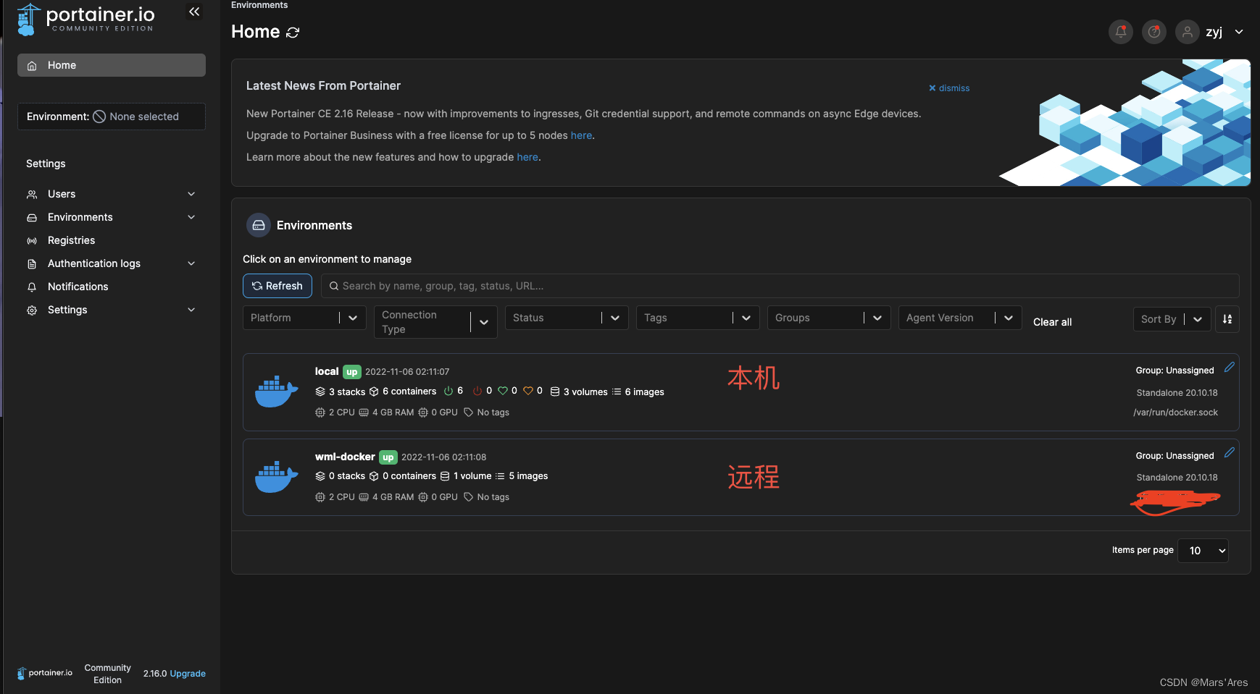
Task: Click the volumes icon in local row
Action: tap(555, 392)
